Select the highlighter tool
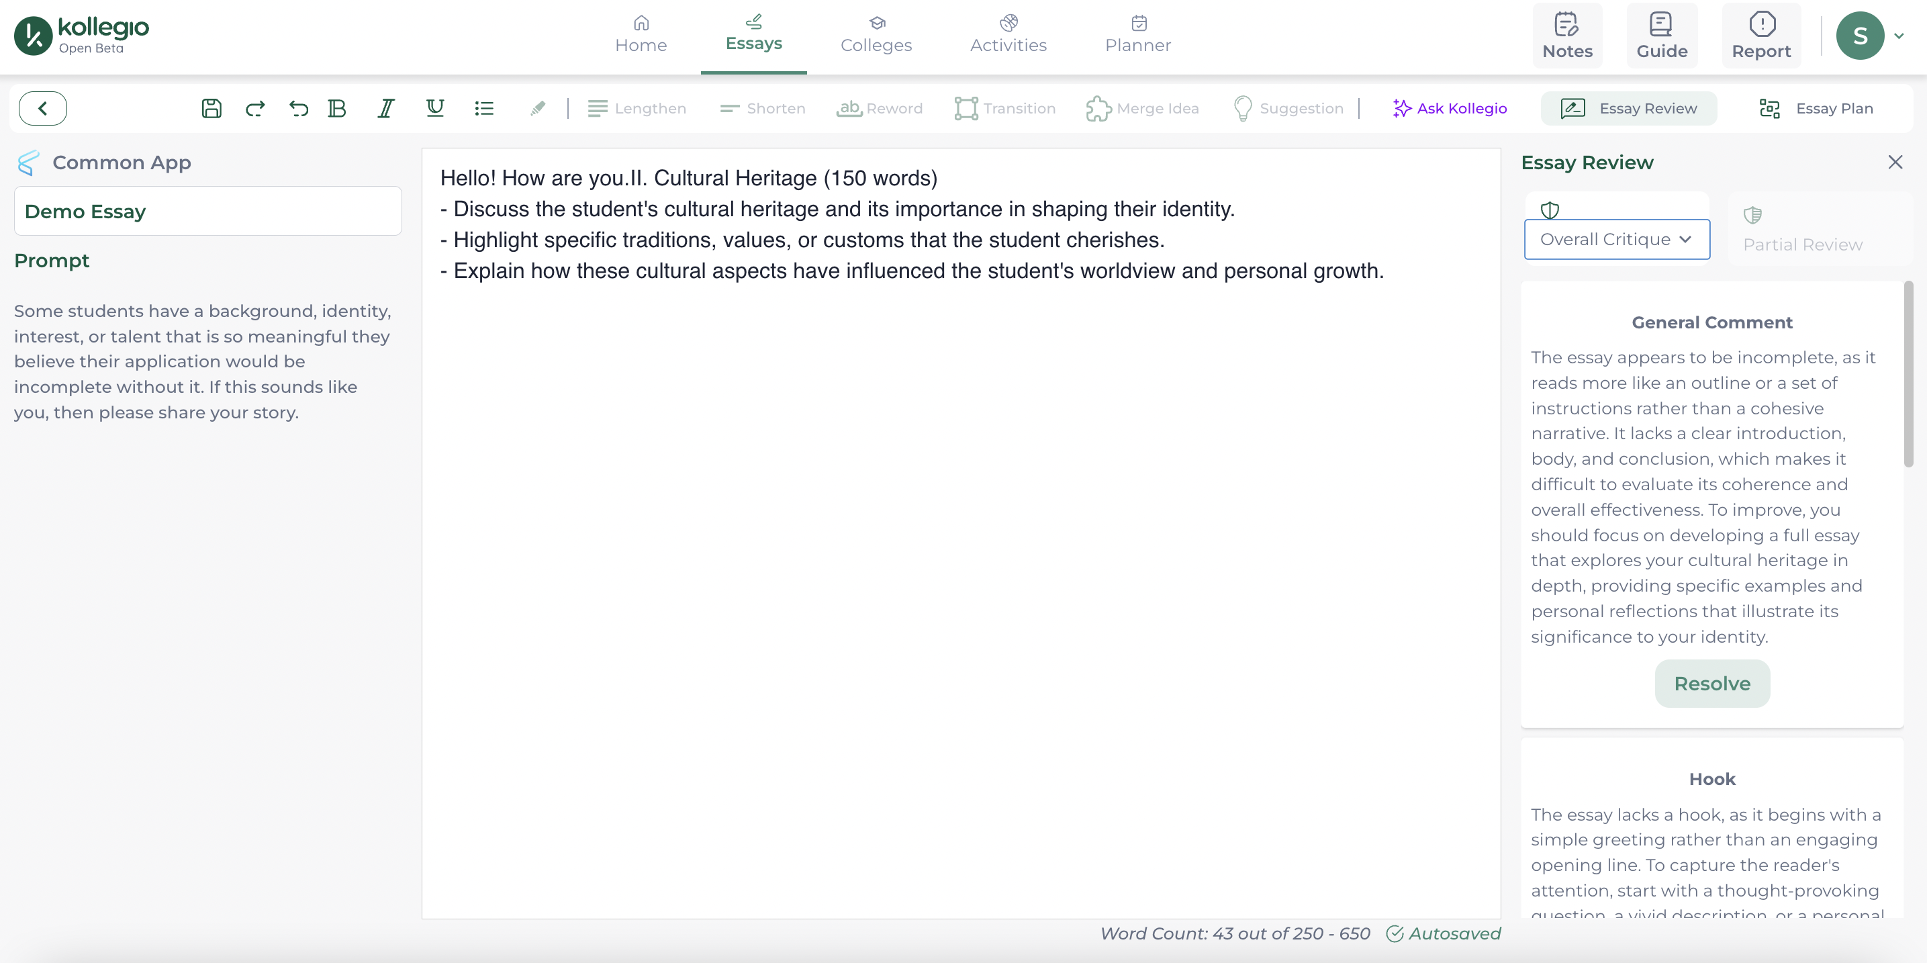1927x963 pixels. tap(537, 109)
